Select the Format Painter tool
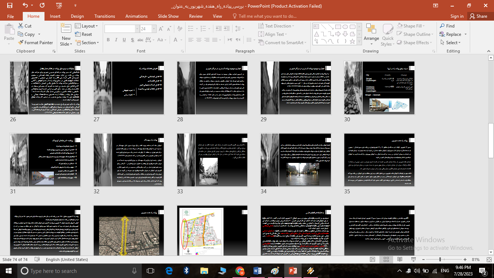494x278 pixels. click(35, 42)
